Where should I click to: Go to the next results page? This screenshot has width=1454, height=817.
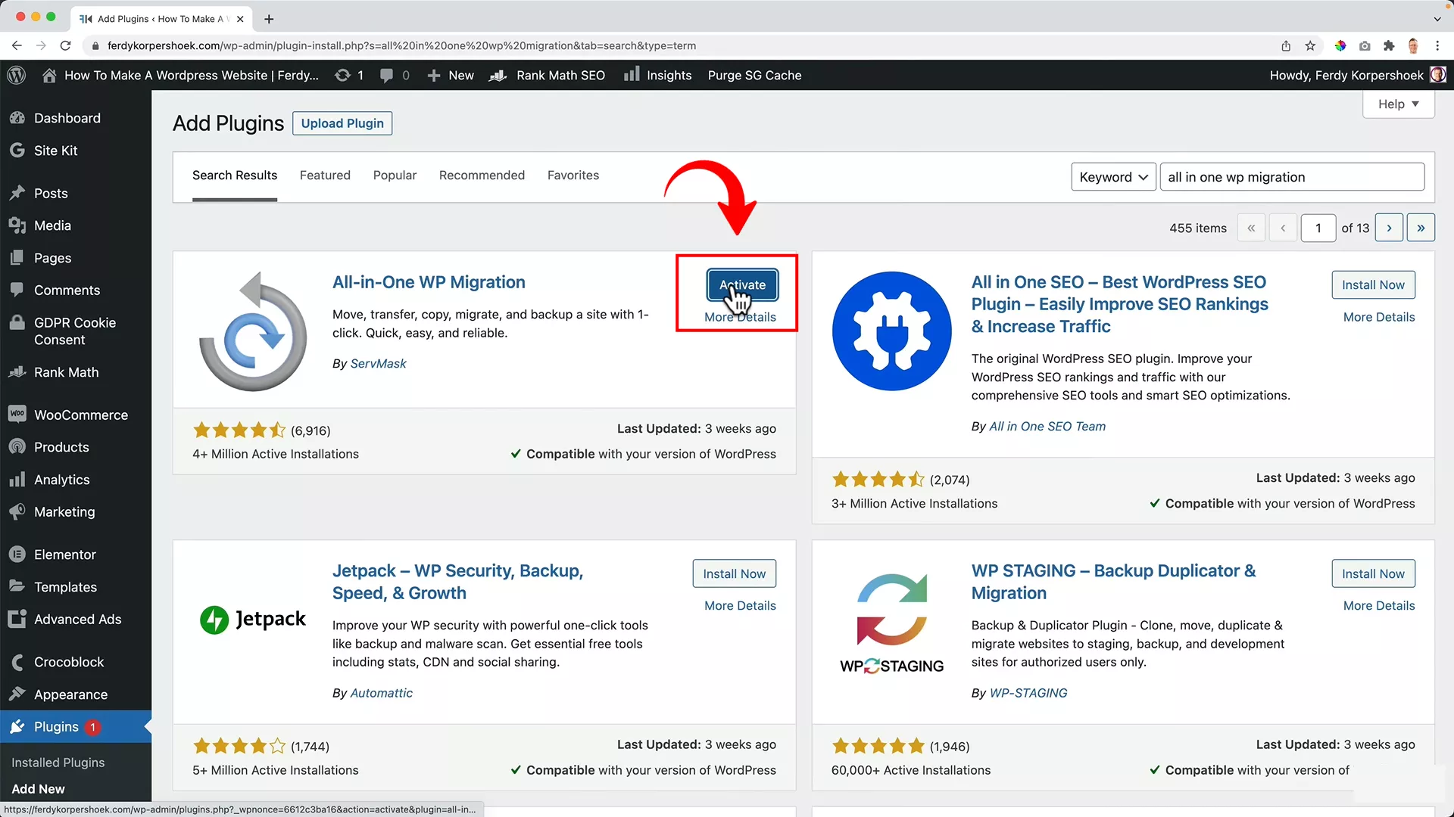1389,228
